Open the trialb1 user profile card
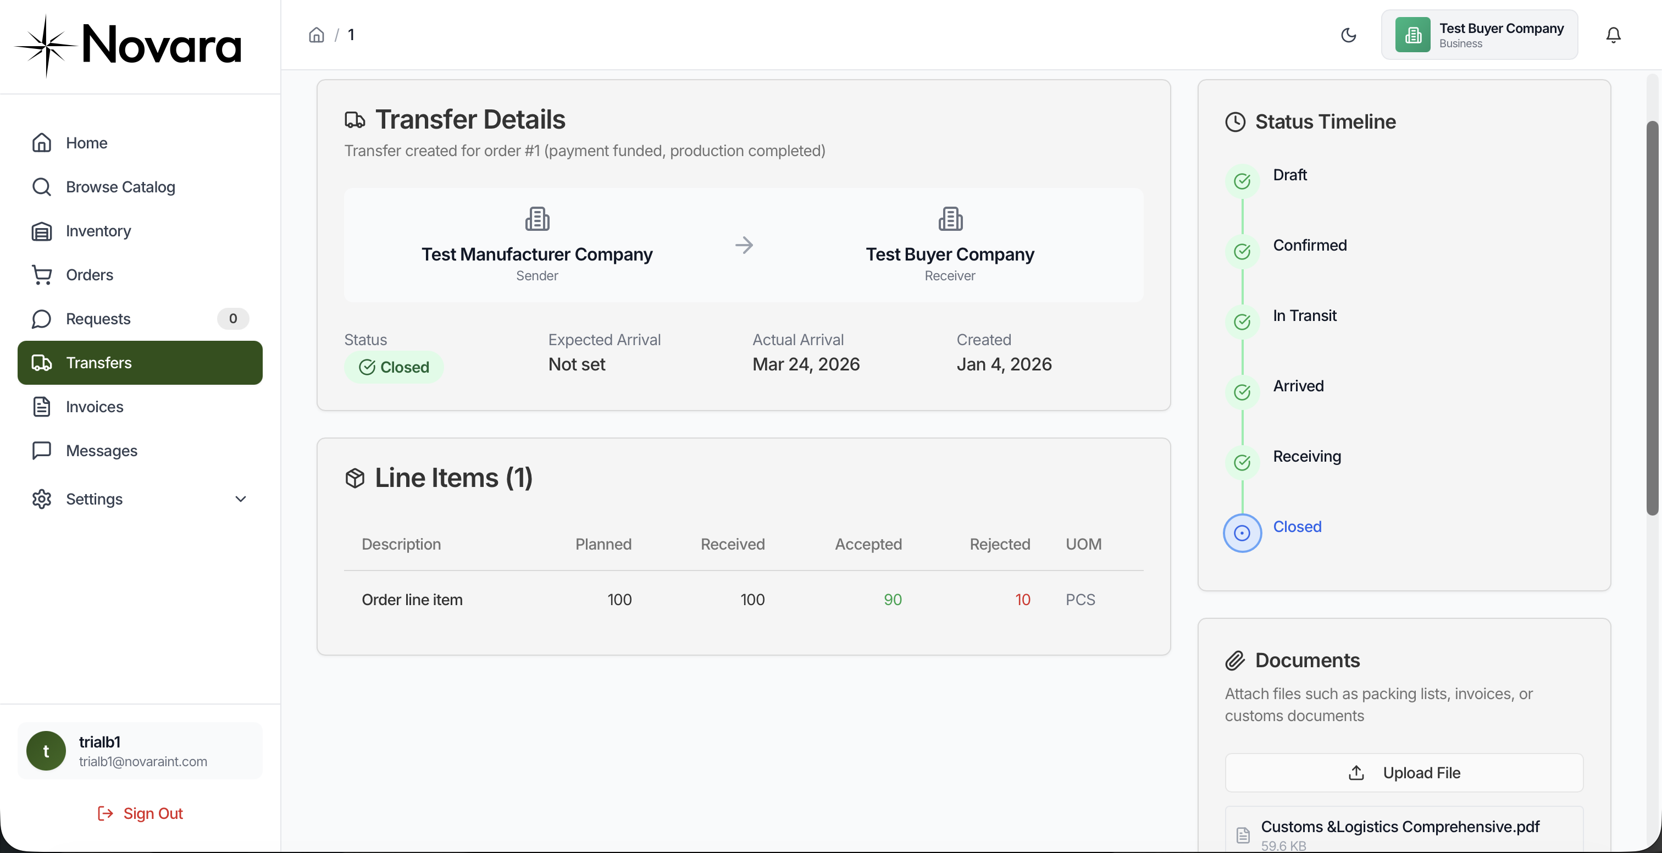This screenshot has height=853, width=1662. [140, 750]
